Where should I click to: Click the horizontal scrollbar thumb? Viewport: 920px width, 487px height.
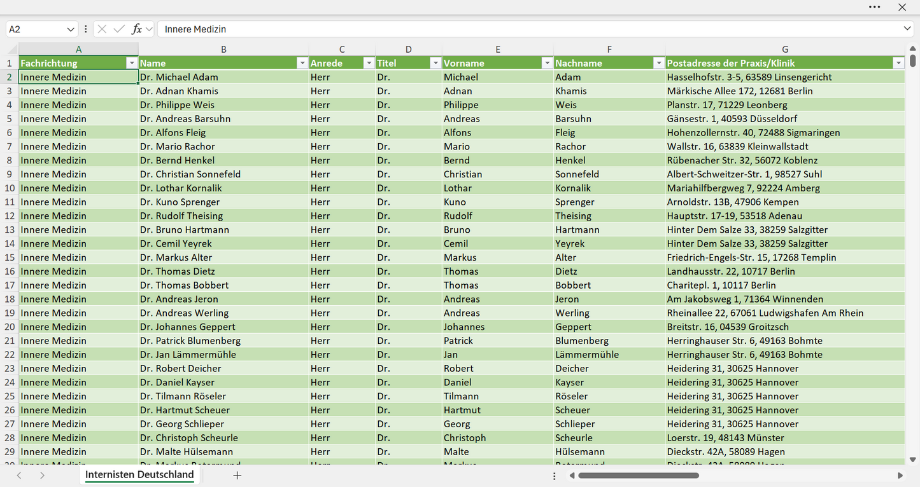tap(639, 476)
